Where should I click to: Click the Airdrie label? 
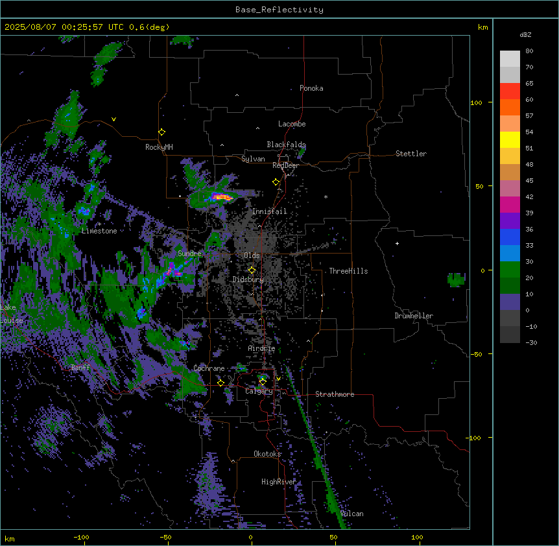pyautogui.click(x=261, y=348)
